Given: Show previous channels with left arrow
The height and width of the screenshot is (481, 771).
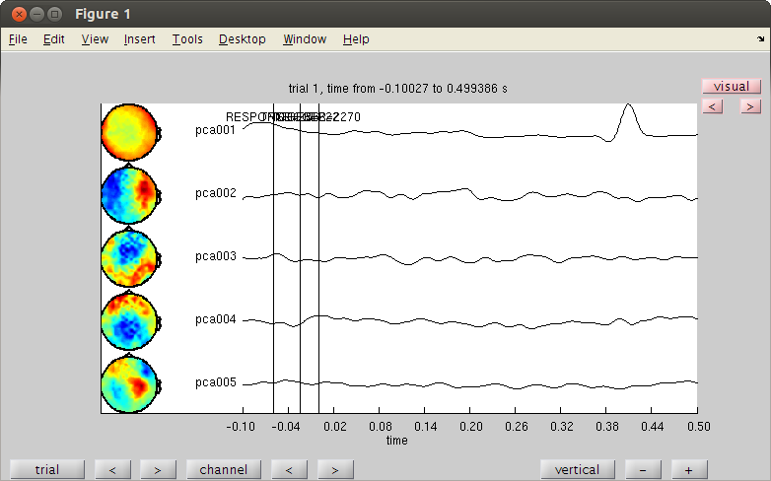Looking at the screenshot, I should tap(290, 470).
